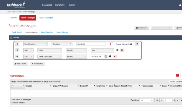Open the Email Send Date field dropdown
The height and width of the screenshot is (110, 182).
click(50, 57)
